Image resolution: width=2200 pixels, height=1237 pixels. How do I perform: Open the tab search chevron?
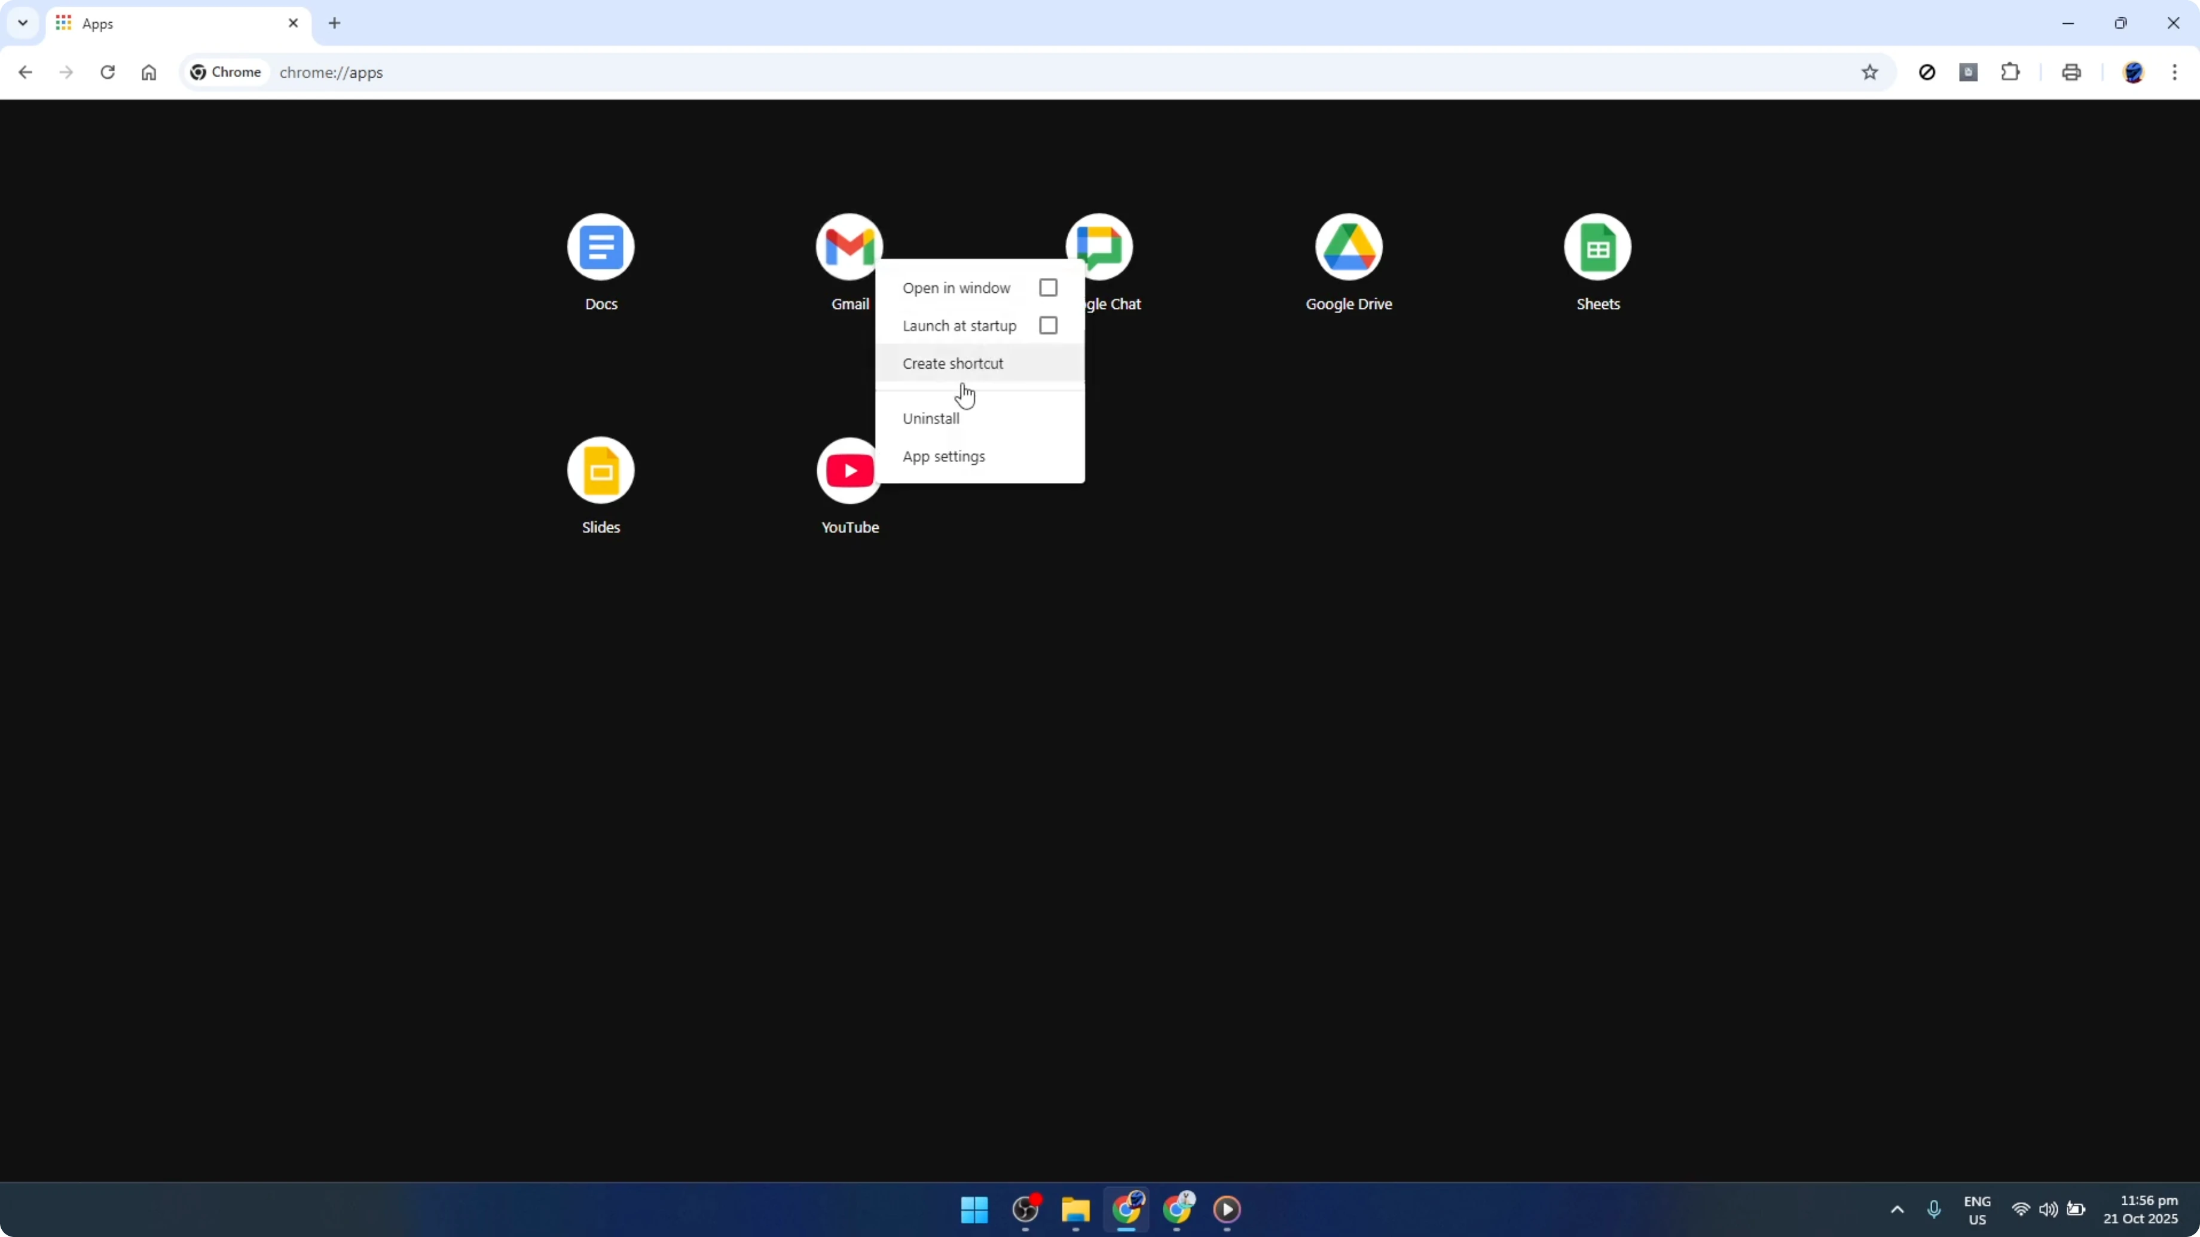coord(22,23)
